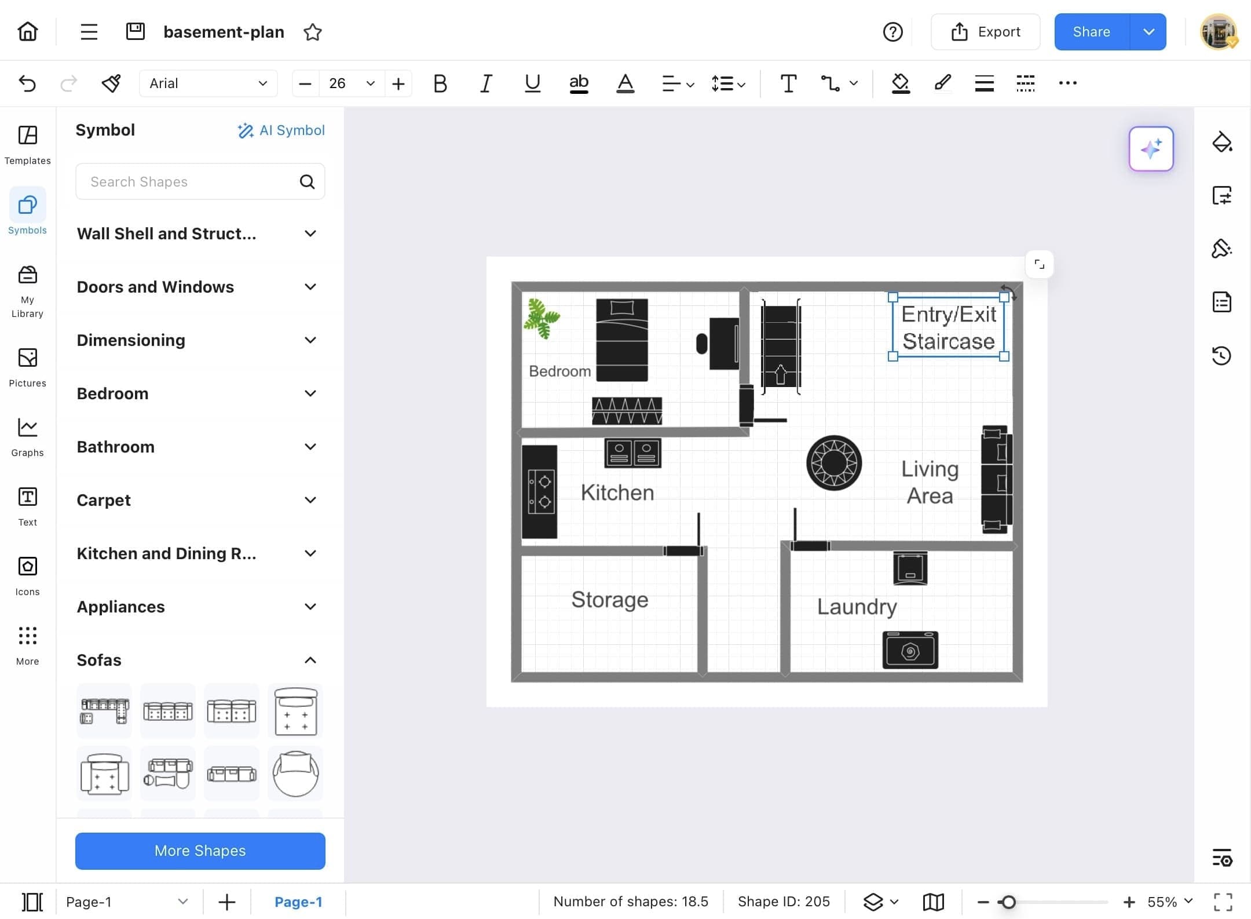Viewport: 1251px width, 919px height.
Task: Click the More Shapes button
Action: [x=200, y=851]
